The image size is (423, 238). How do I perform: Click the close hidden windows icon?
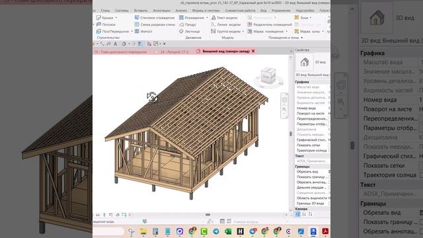pos(149,44)
